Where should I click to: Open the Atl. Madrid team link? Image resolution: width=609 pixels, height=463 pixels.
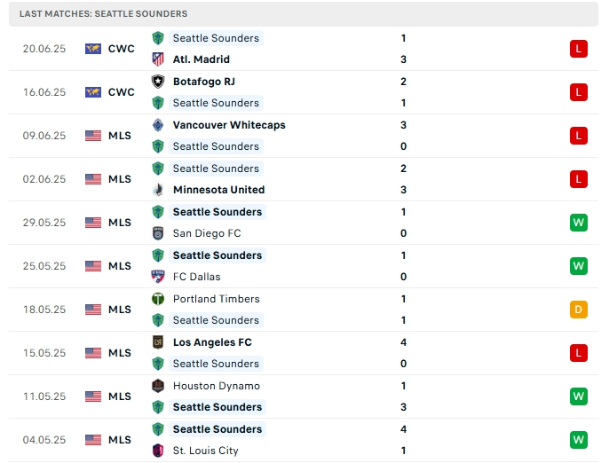click(202, 59)
